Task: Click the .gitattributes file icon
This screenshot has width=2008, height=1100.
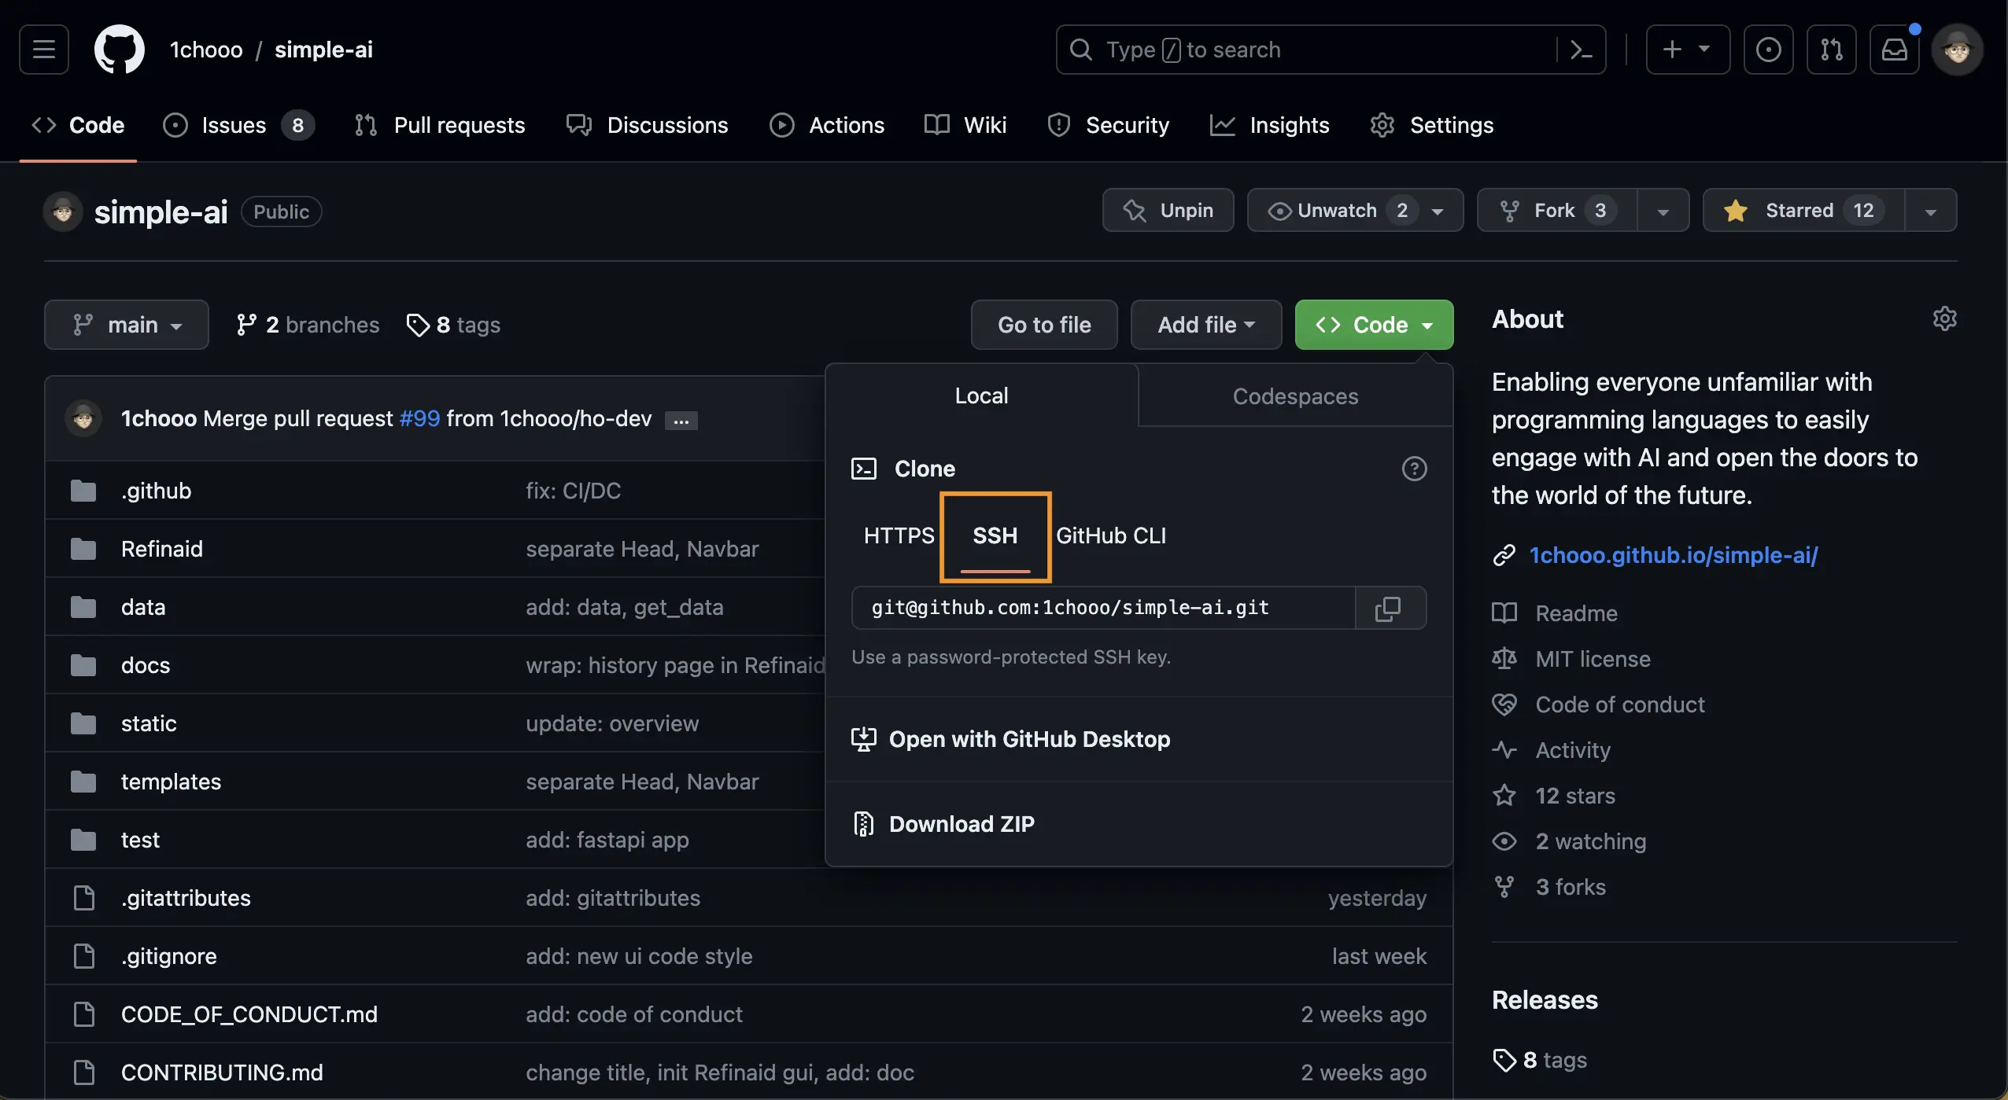Action: (x=83, y=898)
